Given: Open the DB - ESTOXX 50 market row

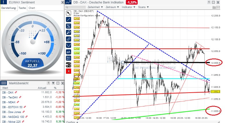Looking at the screenshot, I should click(32, 107).
